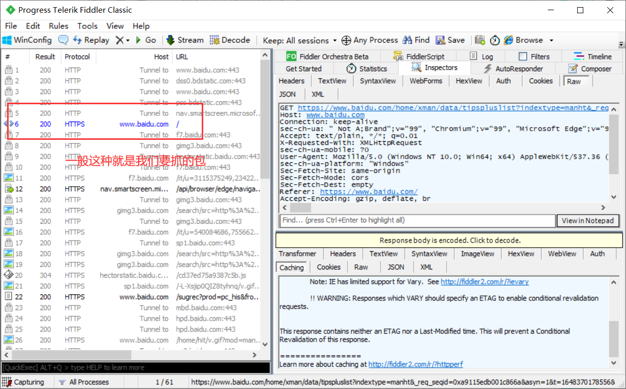Click the camera screenshot icon in the toolbar

pos(480,40)
